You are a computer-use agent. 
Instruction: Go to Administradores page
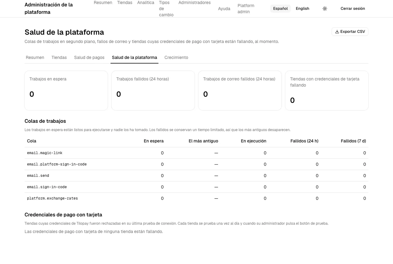[x=194, y=2]
